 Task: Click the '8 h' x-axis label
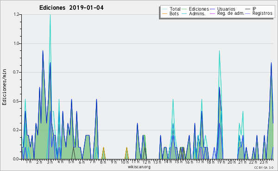tap(103, 162)
